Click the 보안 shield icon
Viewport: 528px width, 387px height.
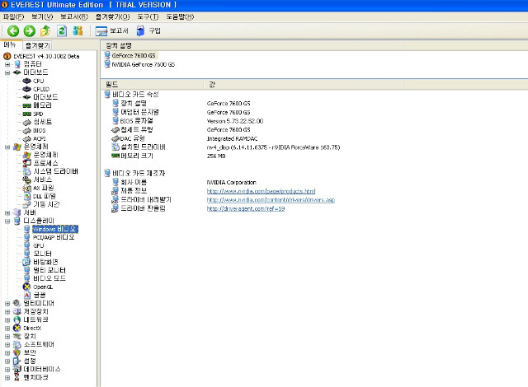point(16,352)
